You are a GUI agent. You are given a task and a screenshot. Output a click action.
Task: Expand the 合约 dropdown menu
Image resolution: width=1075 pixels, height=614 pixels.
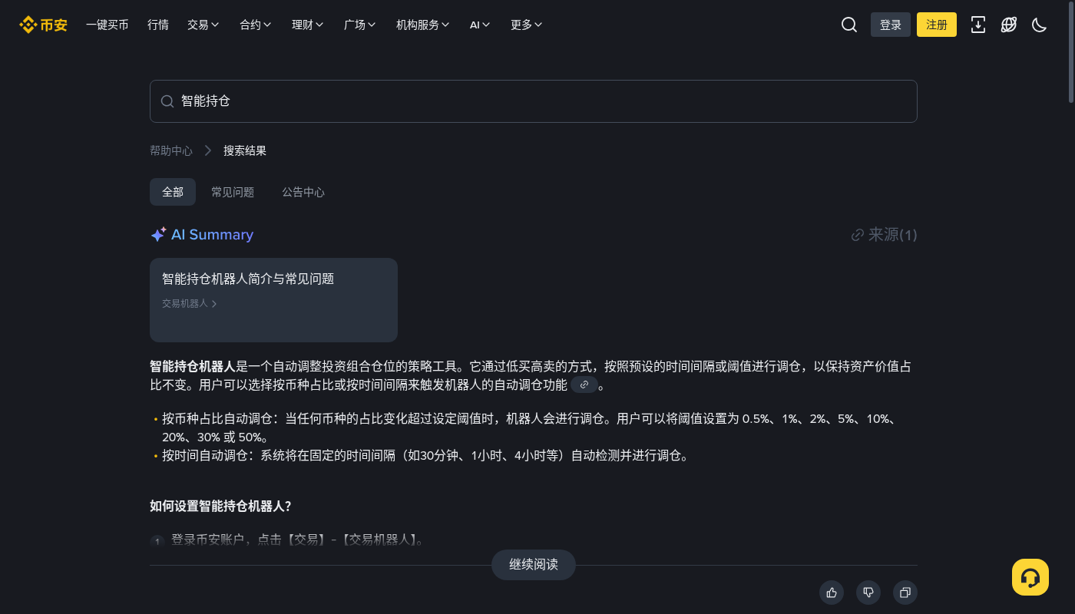tap(256, 25)
